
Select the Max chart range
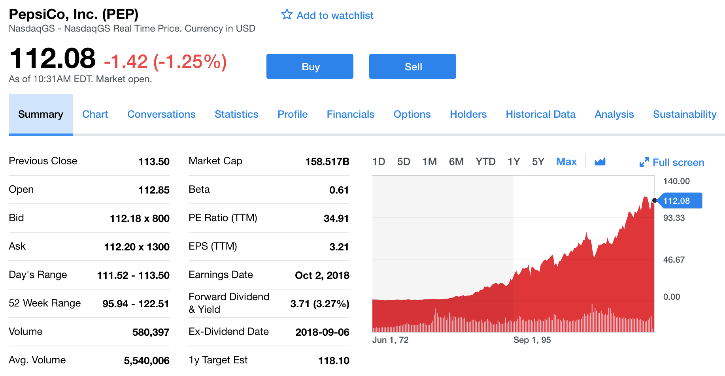(566, 162)
